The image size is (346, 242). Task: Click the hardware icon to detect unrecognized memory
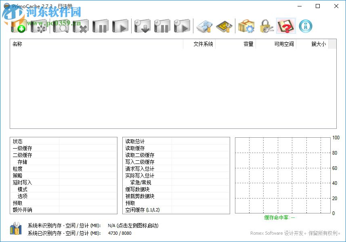(16, 229)
